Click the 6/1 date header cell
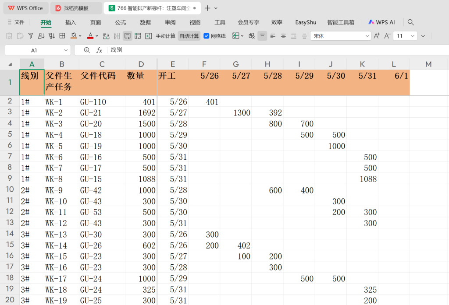Screen dimensions: 449x305 click(394, 82)
